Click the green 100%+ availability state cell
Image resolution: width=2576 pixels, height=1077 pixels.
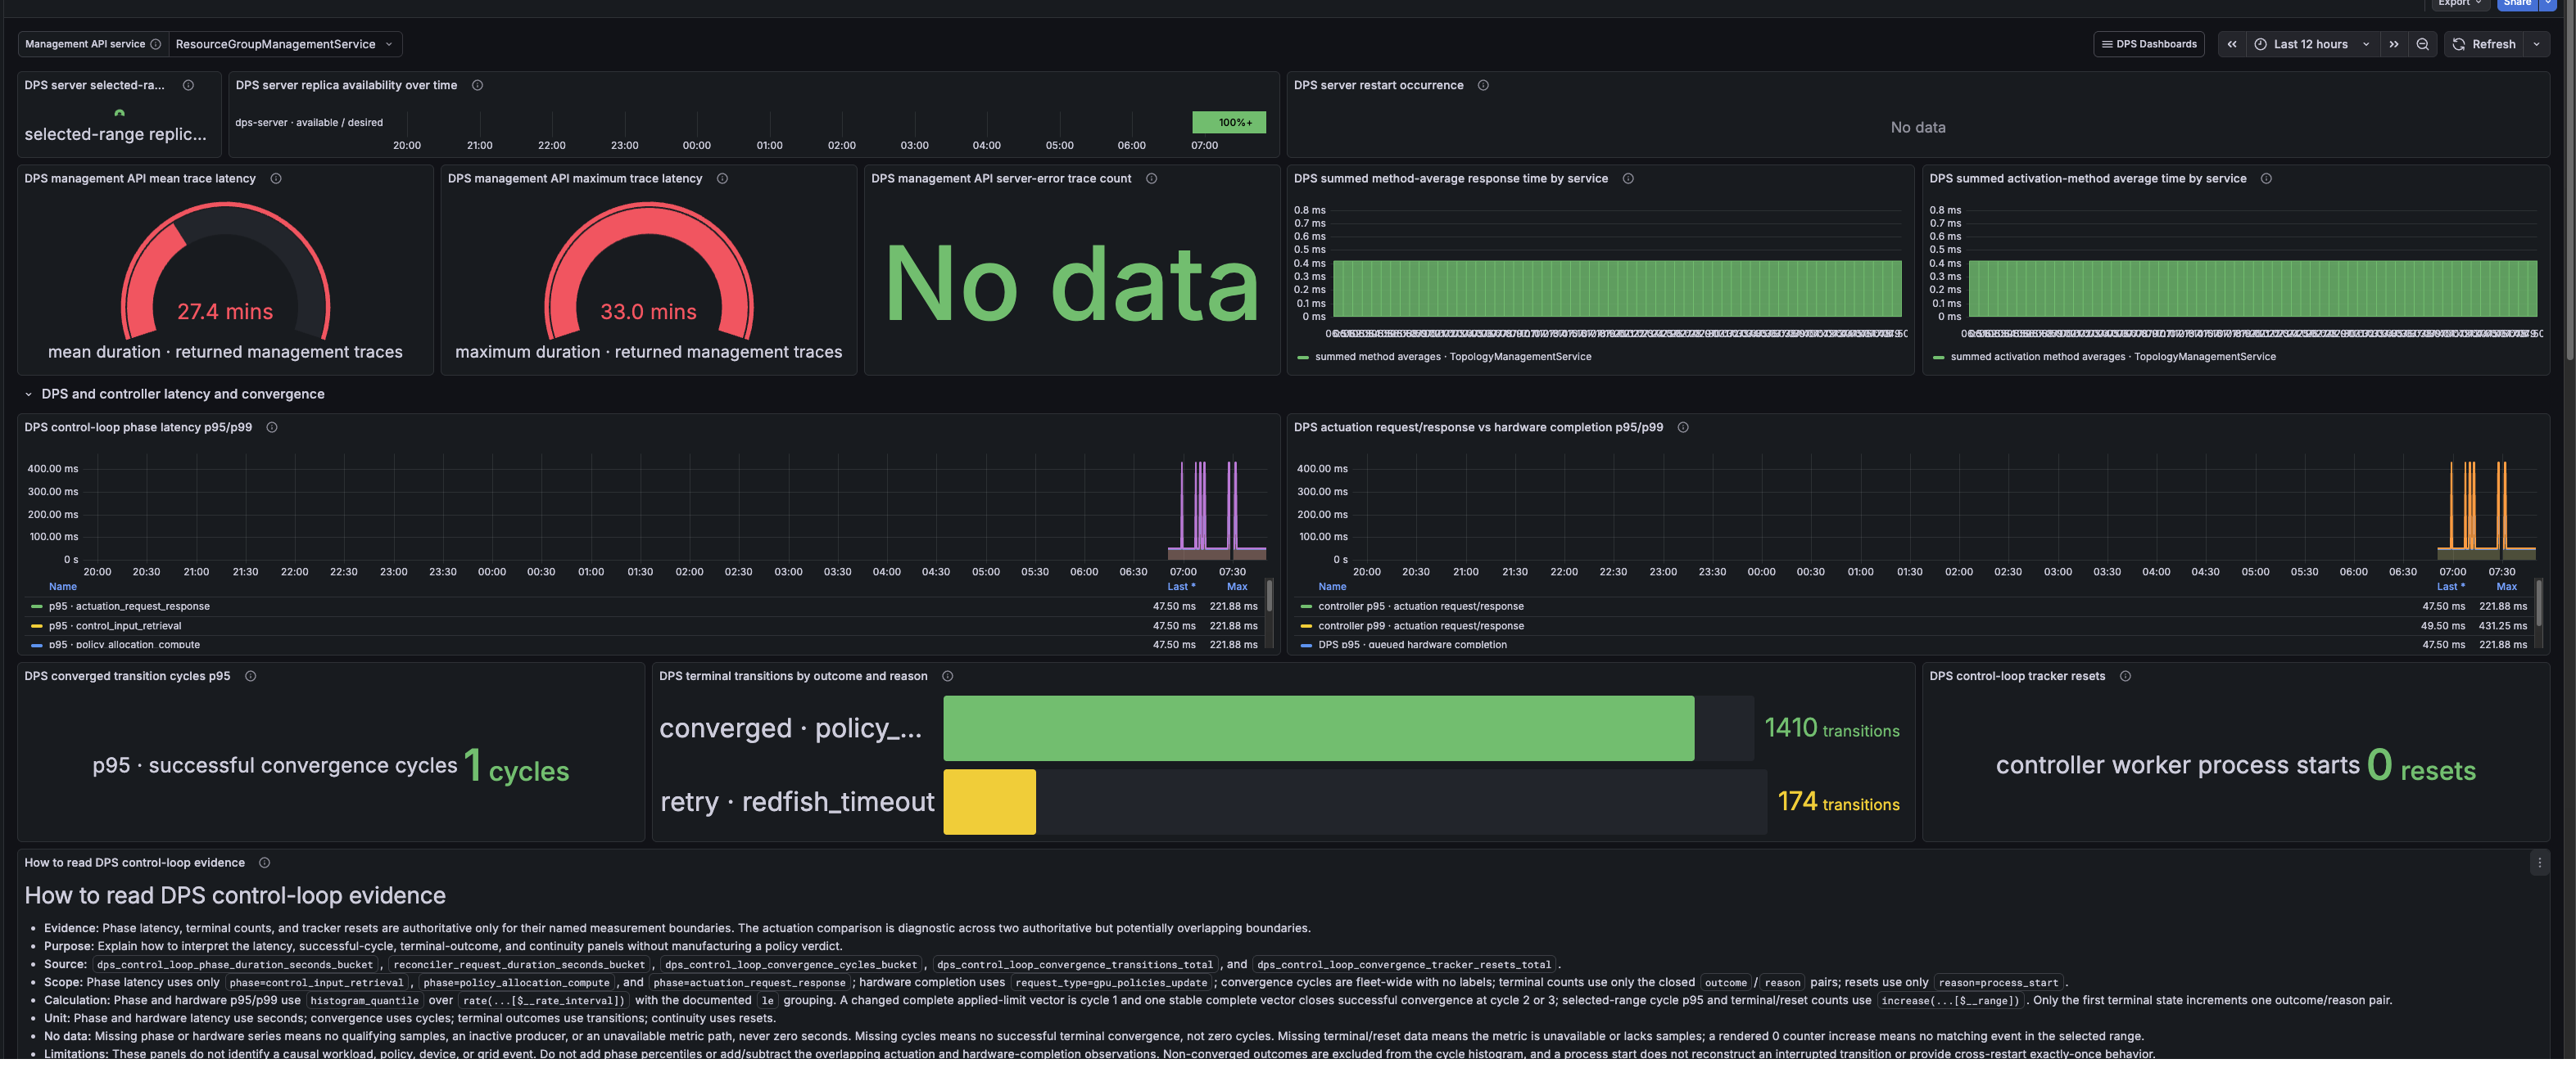(x=1229, y=122)
